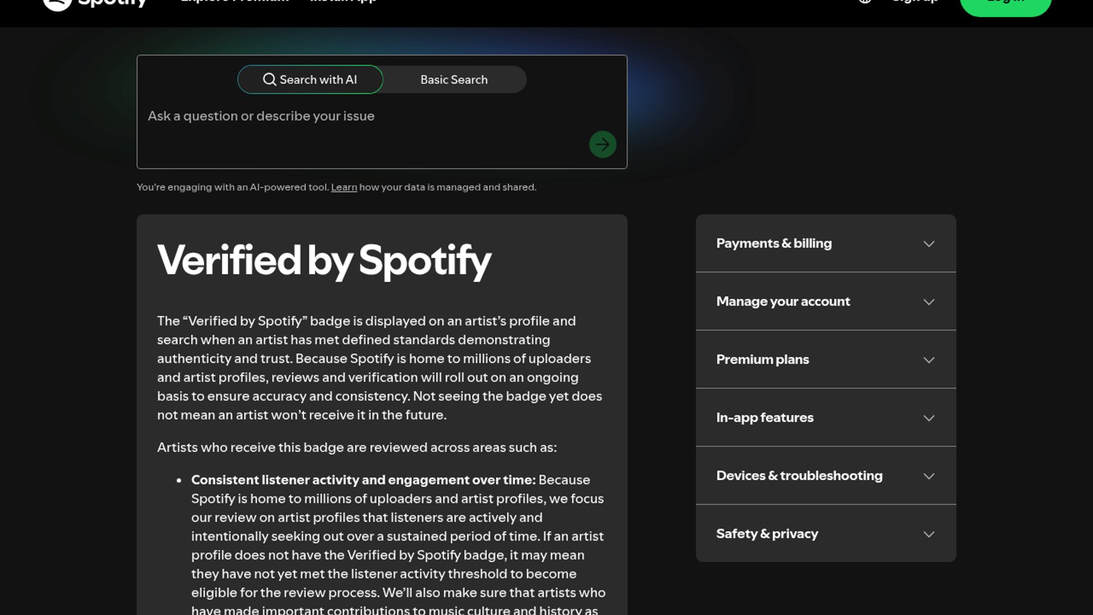
Task: Click the Payments & billing label text
Action: [774, 244]
